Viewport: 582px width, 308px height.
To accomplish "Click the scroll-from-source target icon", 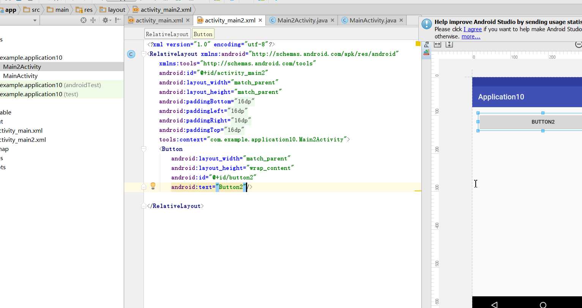I will tap(84, 20).
